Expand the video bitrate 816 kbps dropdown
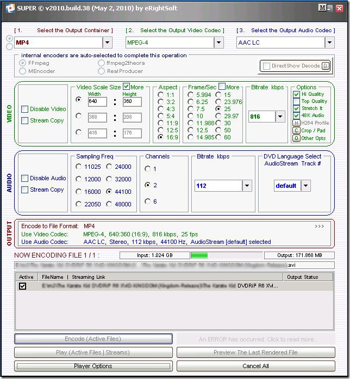Image resolution: width=350 pixels, height=379 pixels. tap(280, 117)
